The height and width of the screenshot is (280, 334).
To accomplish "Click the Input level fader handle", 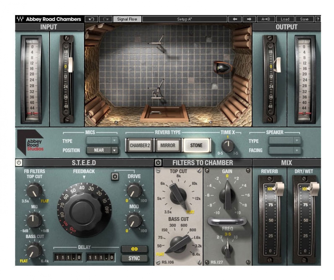I will (x=70, y=65).
